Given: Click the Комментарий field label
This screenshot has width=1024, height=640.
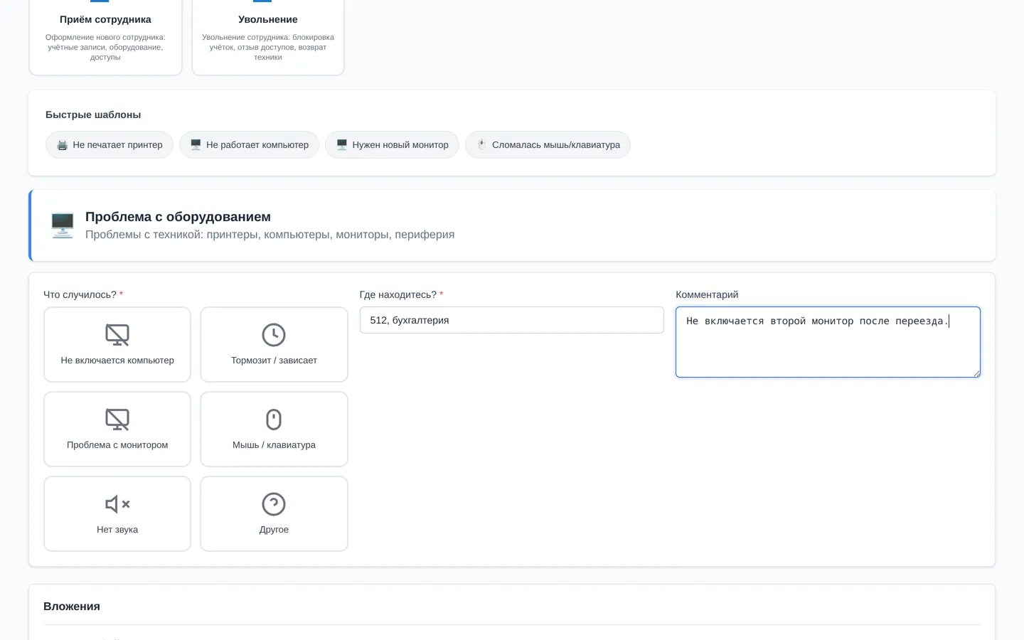Looking at the screenshot, I should click(707, 294).
